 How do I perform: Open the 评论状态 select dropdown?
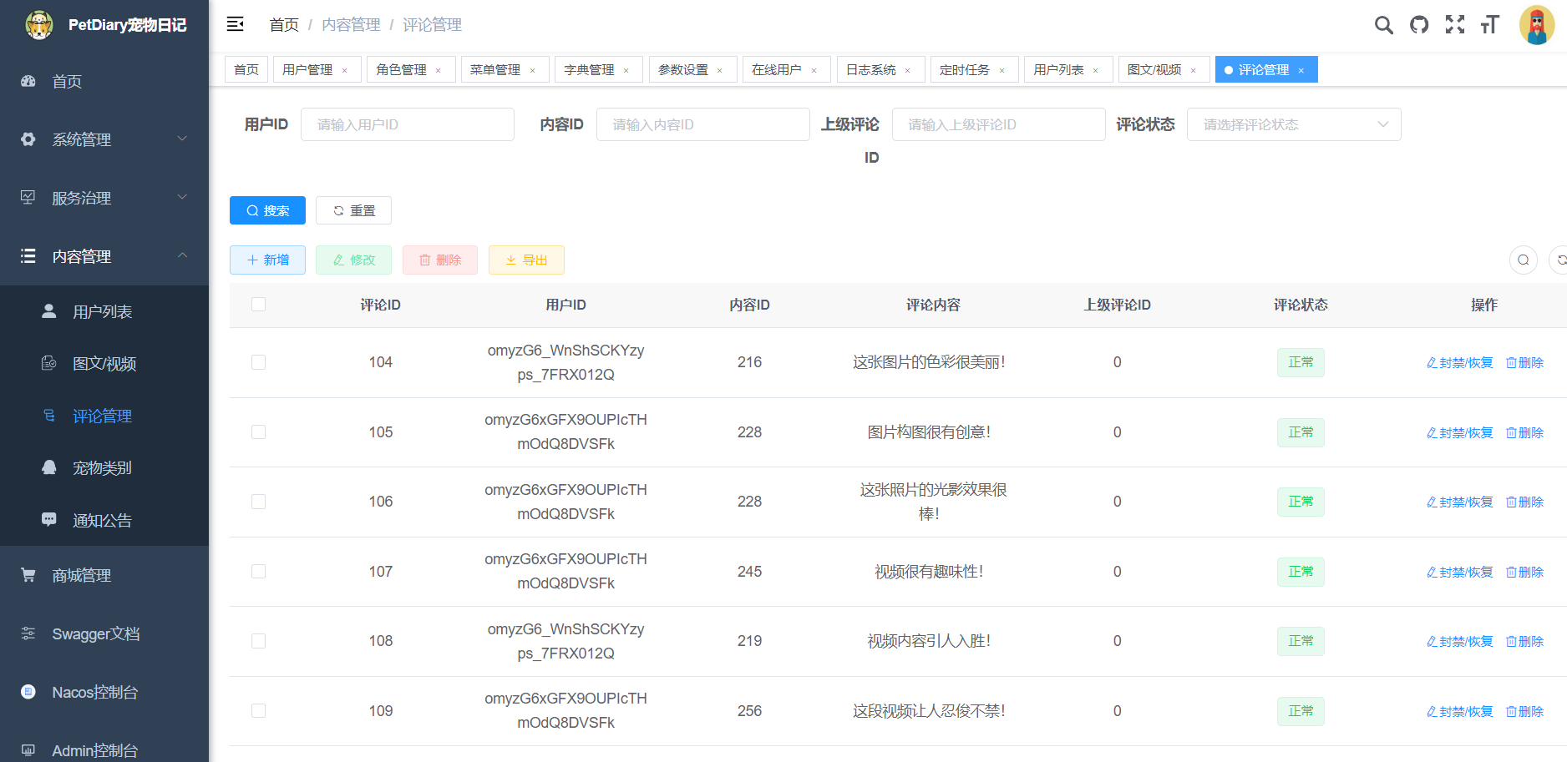(1294, 124)
